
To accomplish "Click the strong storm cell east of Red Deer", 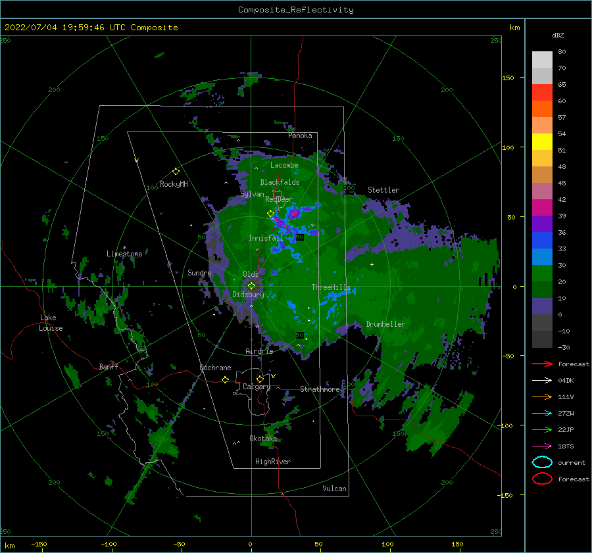I will point(294,214).
